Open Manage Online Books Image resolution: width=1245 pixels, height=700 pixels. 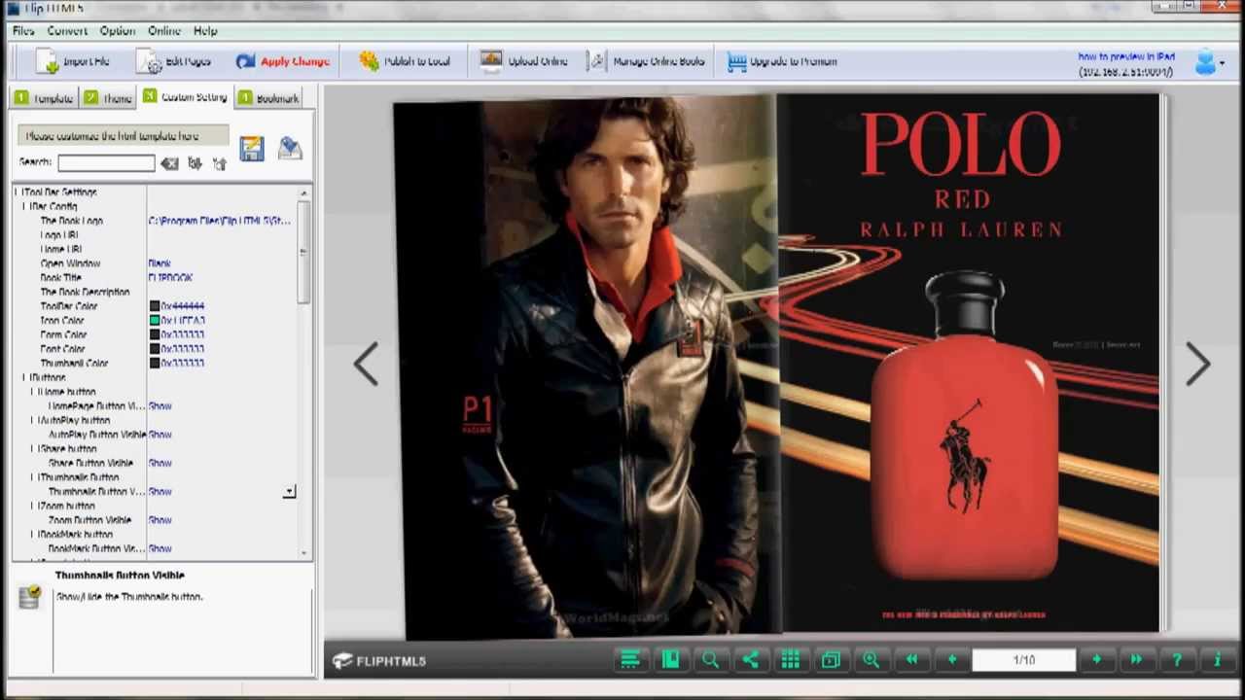(647, 61)
